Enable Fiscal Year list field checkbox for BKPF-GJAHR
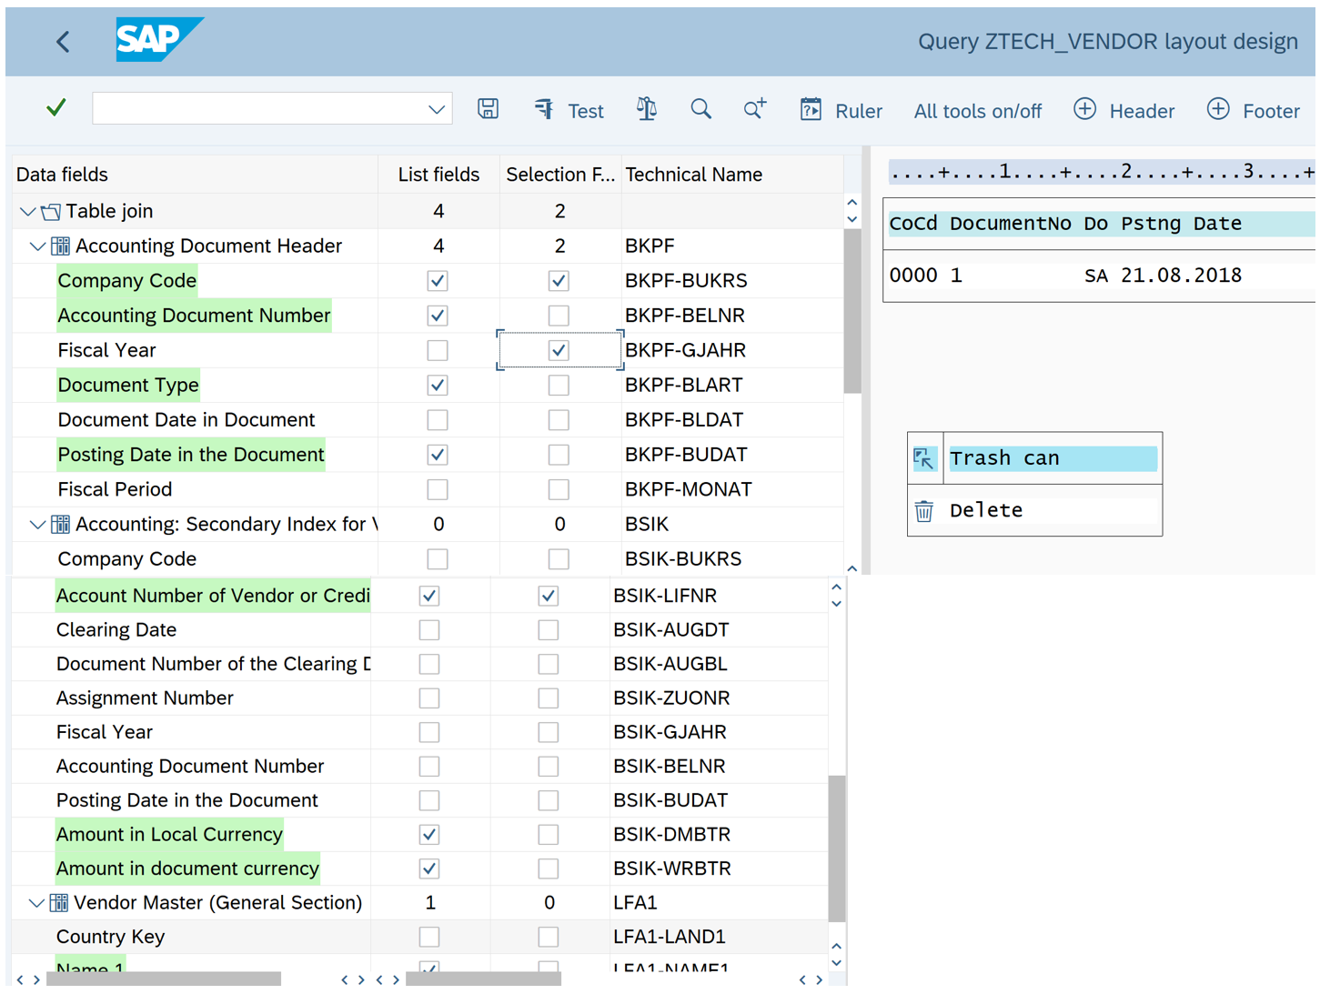Image resolution: width=1320 pixels, height=994 pixels. [438, 350]
